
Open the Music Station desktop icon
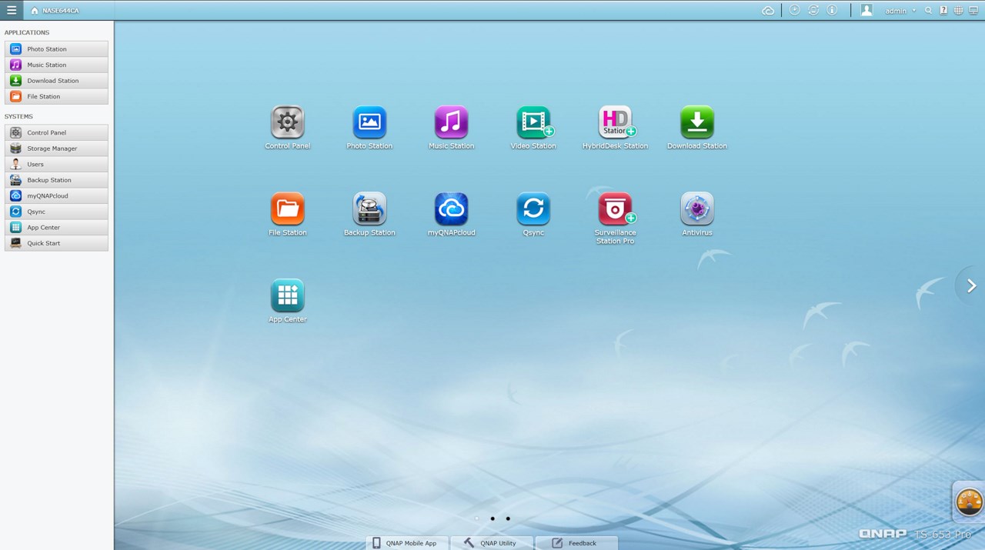pos(451,122)
